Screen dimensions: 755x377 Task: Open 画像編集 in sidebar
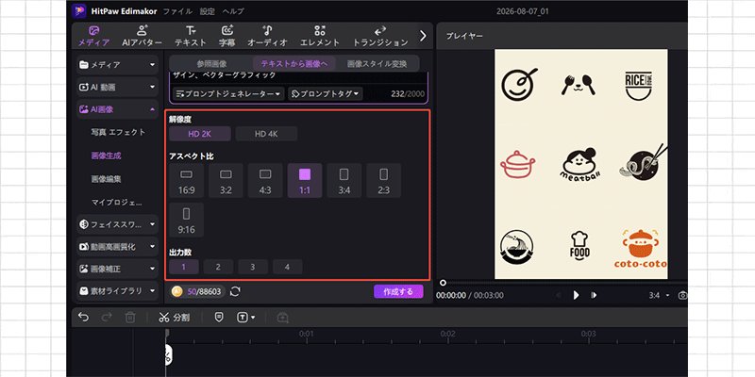tap(106, 179)
